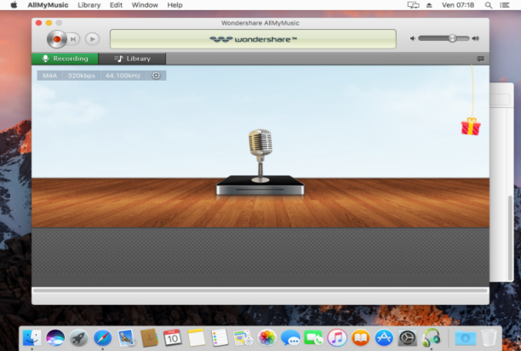Image resolution: width=521 pixels, height=351 pixels.
Task: Open screen mirroring display menu icon
Action: click(414, 5)
